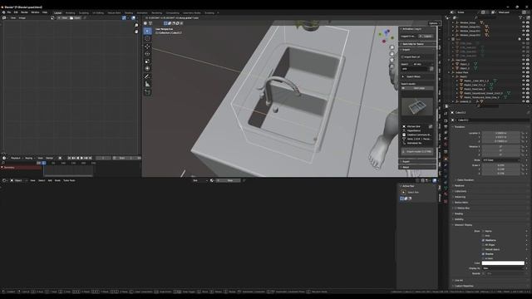532x299 pixels.
Task: Open the Modifiers properties tab
Action: [x=446, y=164]
